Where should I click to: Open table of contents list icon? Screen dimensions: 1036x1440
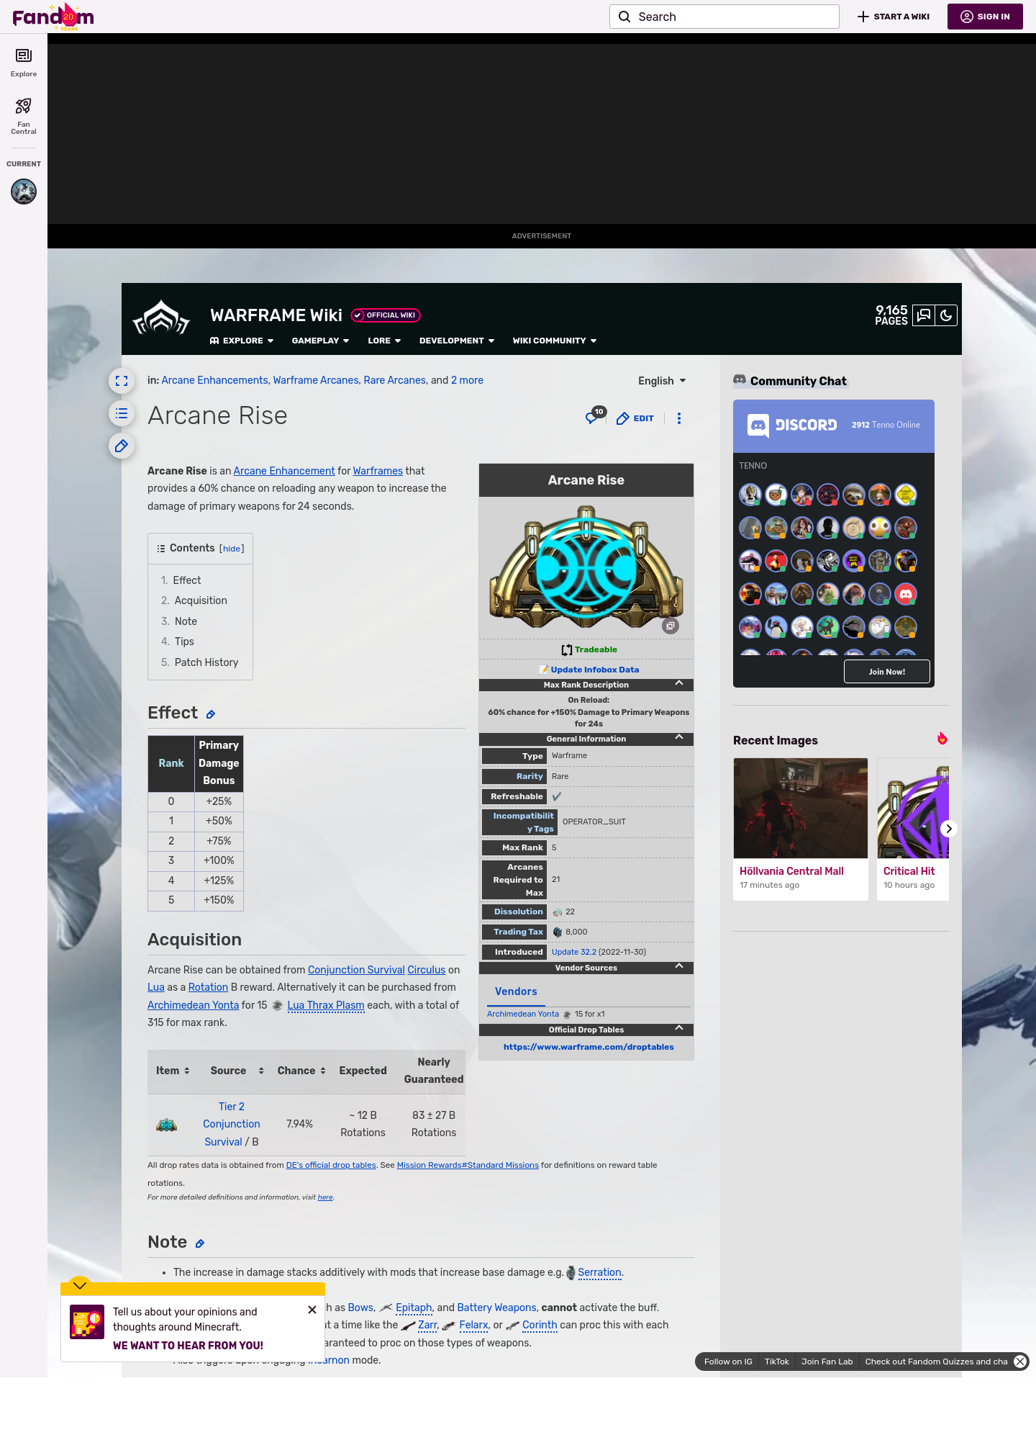[122, 413]
